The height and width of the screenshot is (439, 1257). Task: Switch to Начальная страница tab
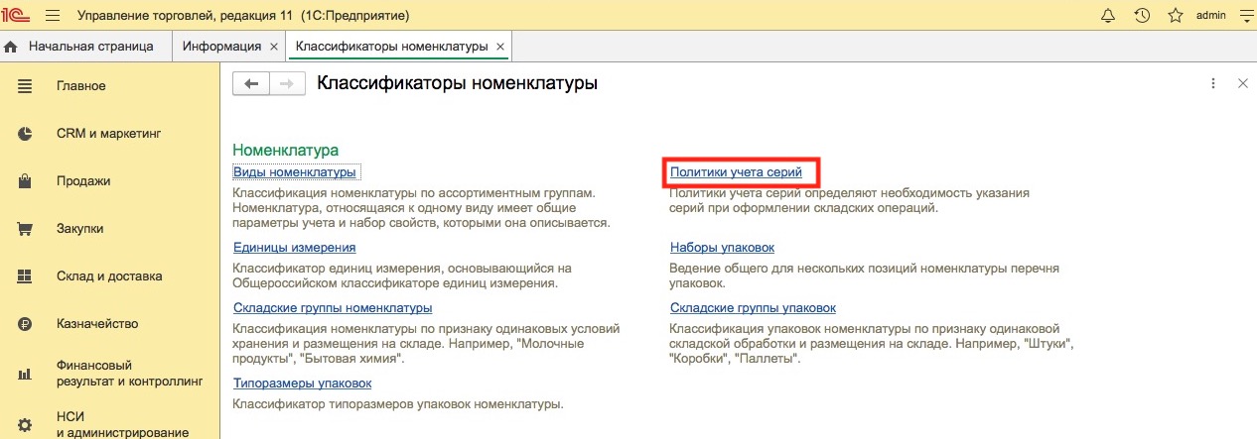pos(90,47)
